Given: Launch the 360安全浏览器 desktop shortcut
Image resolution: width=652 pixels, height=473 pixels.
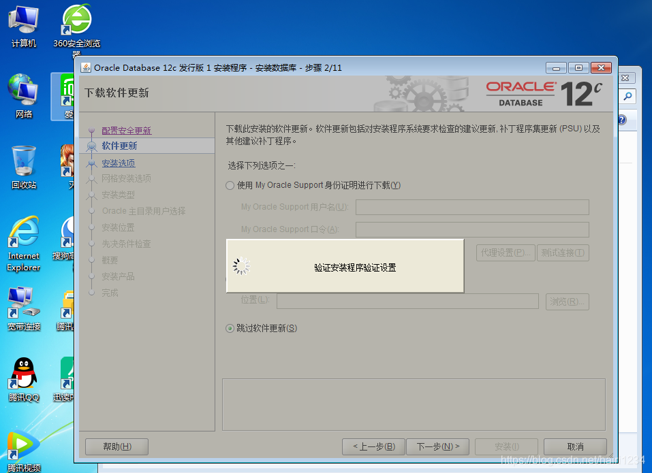Looking at the screenshot, I should (x=77, y=29).
